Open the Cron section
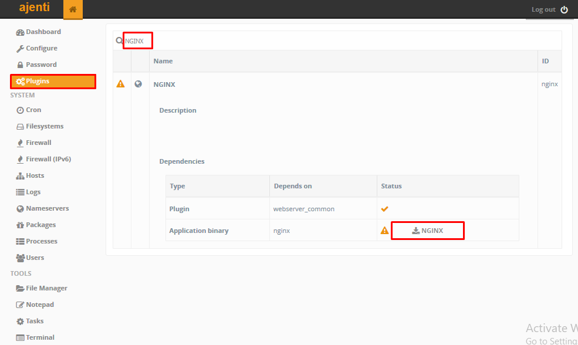This screenshot has width=578, height=345. coord(33,110)
